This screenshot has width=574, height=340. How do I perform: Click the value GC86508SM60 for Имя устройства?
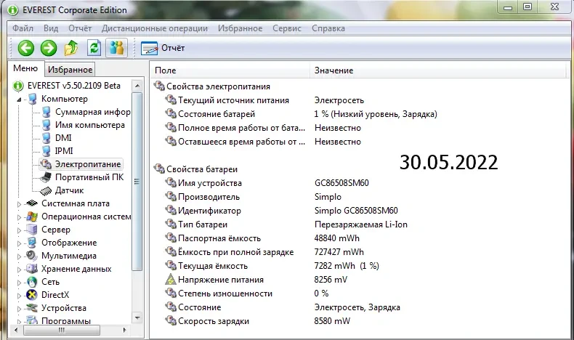[341, 183]
